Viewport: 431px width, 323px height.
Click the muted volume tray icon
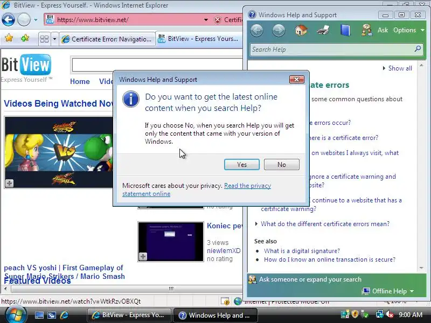pyautogui.click(x=390, y=314)
